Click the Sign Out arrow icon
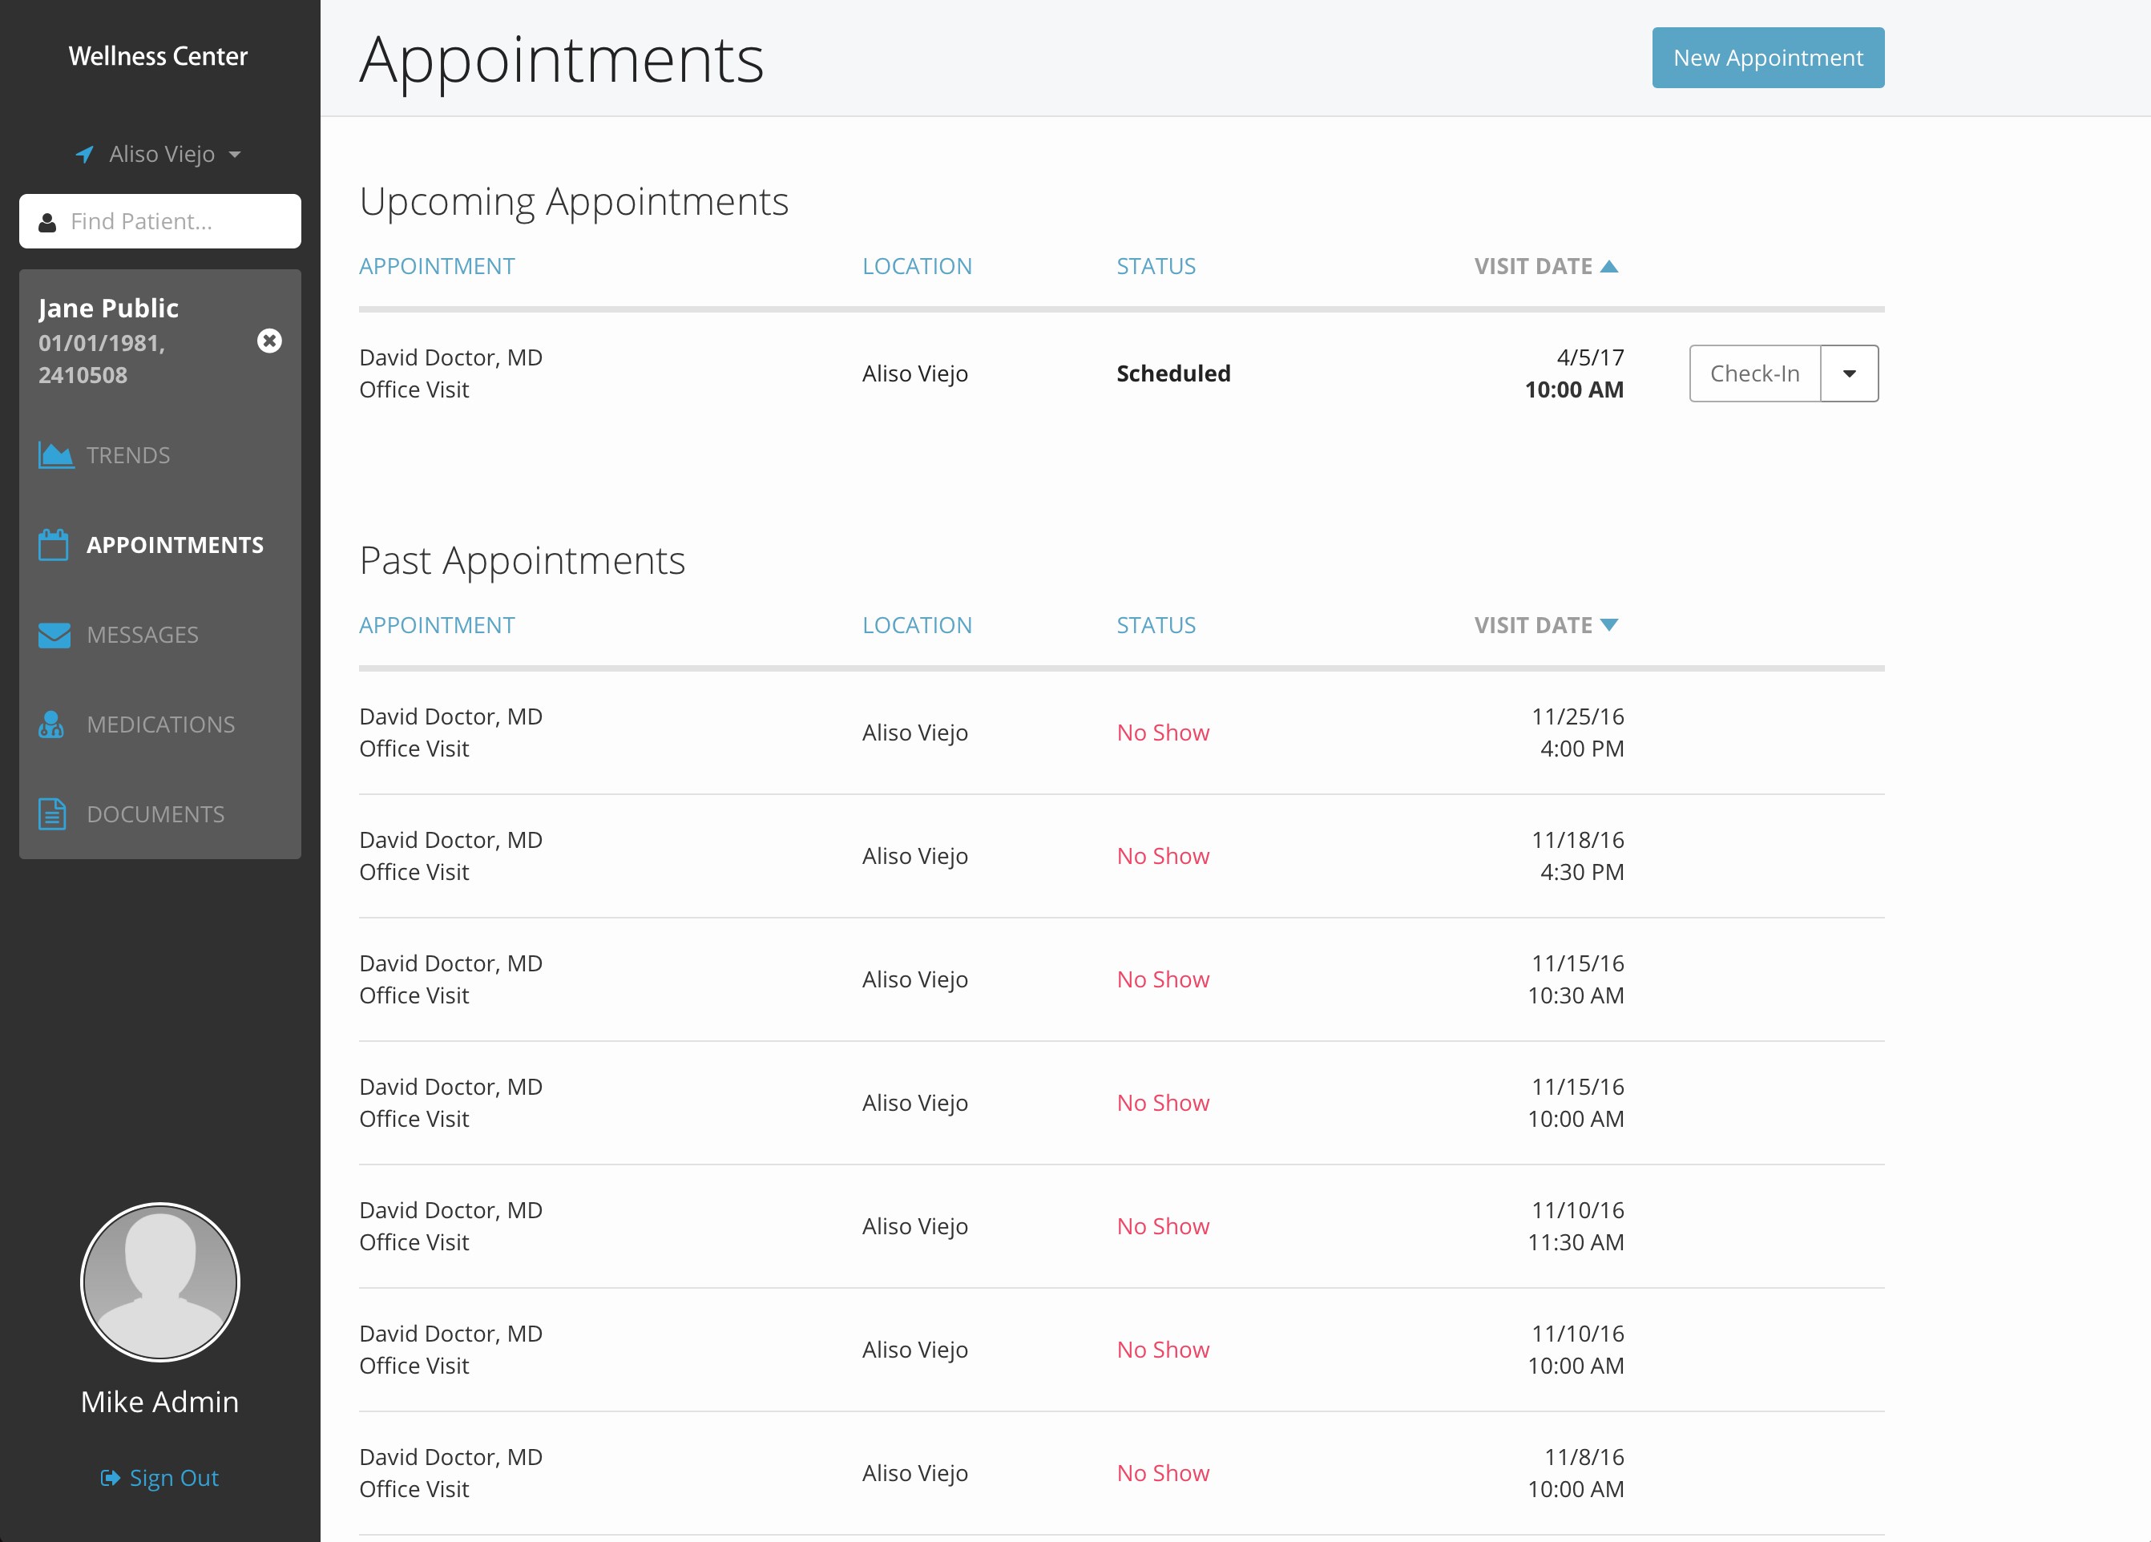The image size is (2151, 1542). [110, 1479]
